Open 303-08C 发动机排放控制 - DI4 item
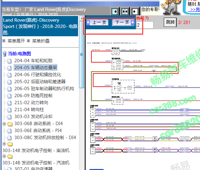The width and height of the screenshot is (200, 170). 45,137
